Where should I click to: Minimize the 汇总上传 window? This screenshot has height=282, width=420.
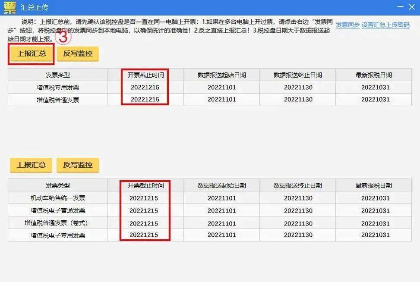(400, 7)
